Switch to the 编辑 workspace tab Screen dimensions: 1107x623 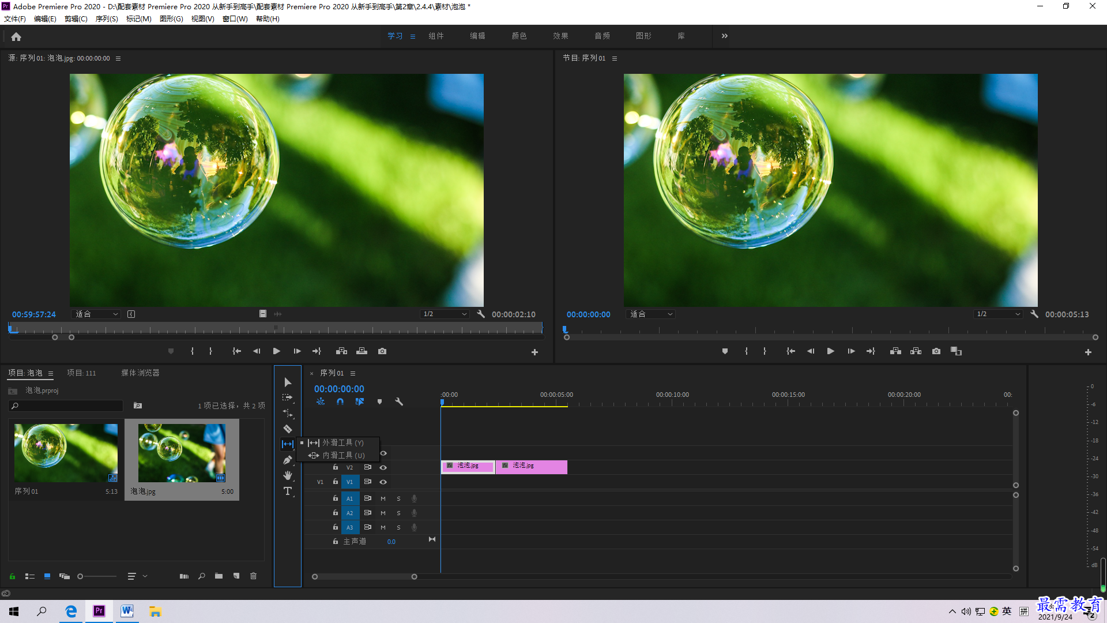477,36
